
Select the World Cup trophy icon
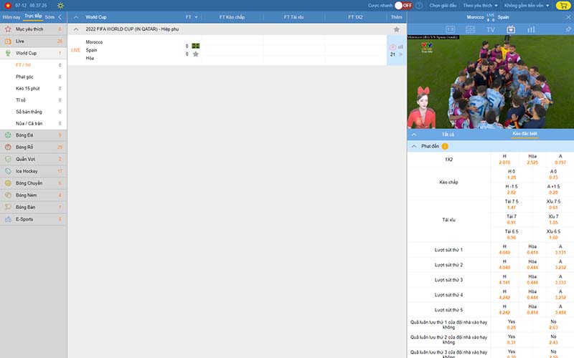8,53
